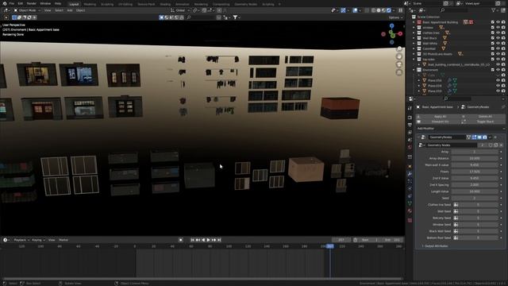Exclude Wall Black collection via checkbox
Image resolution: width=508 pixels, height=286 pixels.
[493, 38]
